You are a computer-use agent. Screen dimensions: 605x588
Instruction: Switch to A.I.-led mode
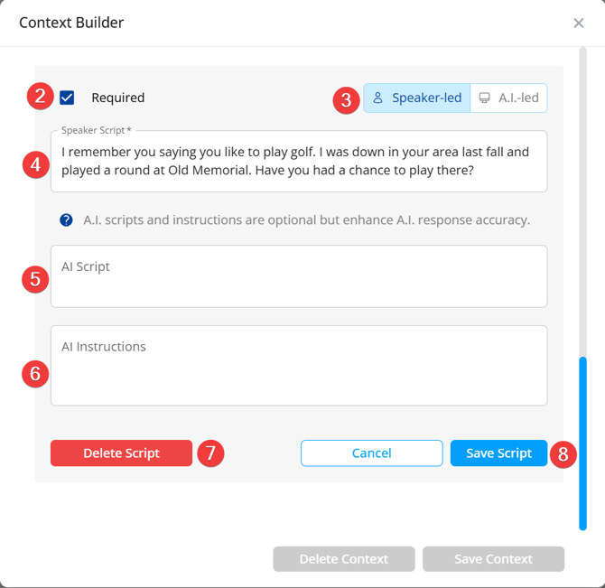coord(508,98)
